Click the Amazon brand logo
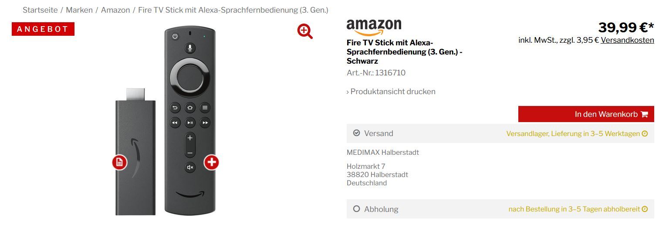Image resolution: width=659 pixels, height=225 pixels. pyautogui.click(x=374, y=27)
